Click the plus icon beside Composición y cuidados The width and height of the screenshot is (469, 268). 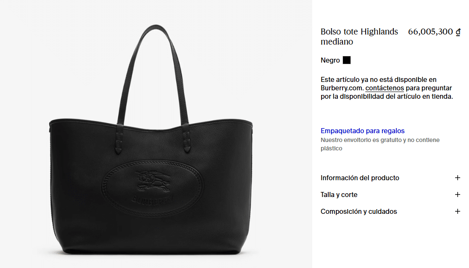coord(457,211)
